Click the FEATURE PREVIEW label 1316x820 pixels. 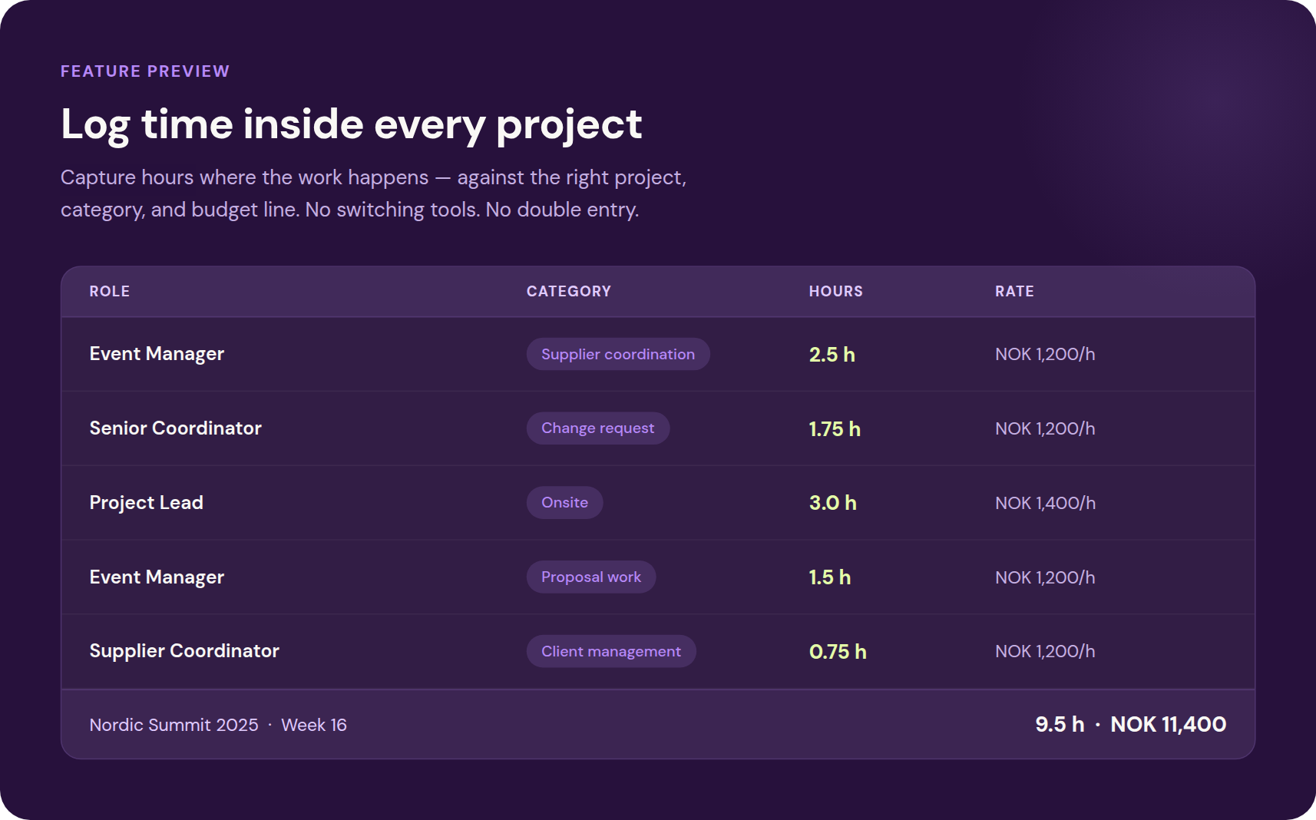144,71
